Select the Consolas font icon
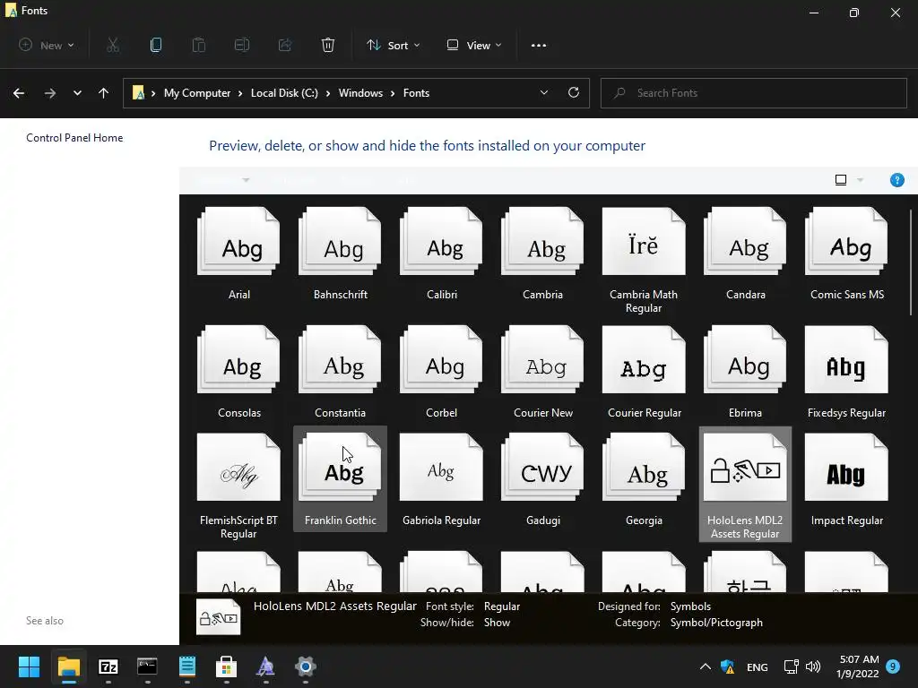918x688 pixels. [x=238, y=360]
